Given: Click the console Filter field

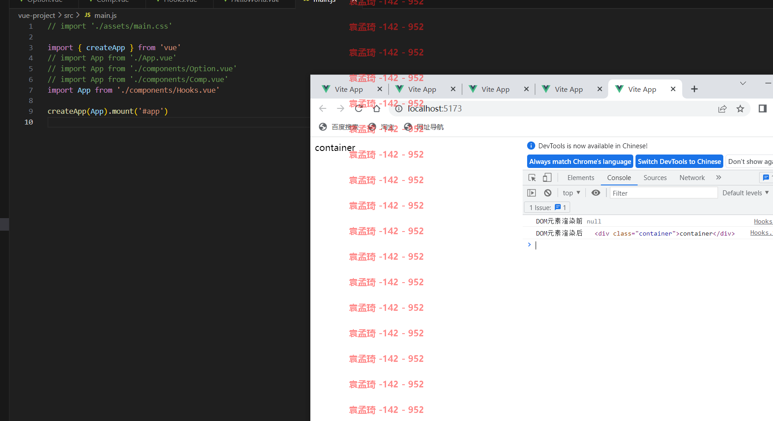Looking at the screenshot, I should (x=664, y=193).
